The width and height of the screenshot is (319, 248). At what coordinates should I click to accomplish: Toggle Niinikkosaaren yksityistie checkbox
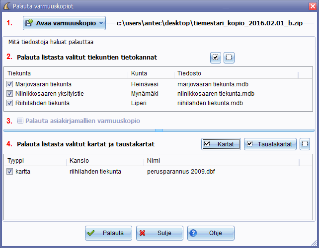(10, 94)
